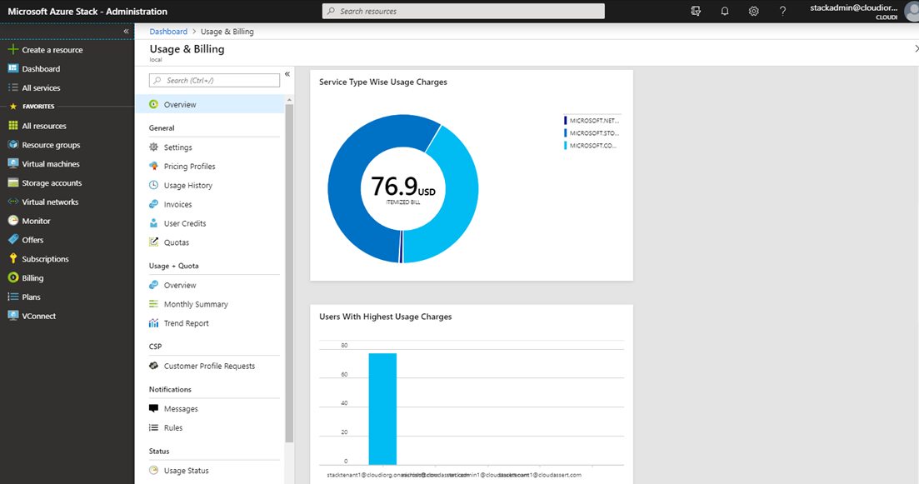Select Rules under Notifications

[173, 427]
